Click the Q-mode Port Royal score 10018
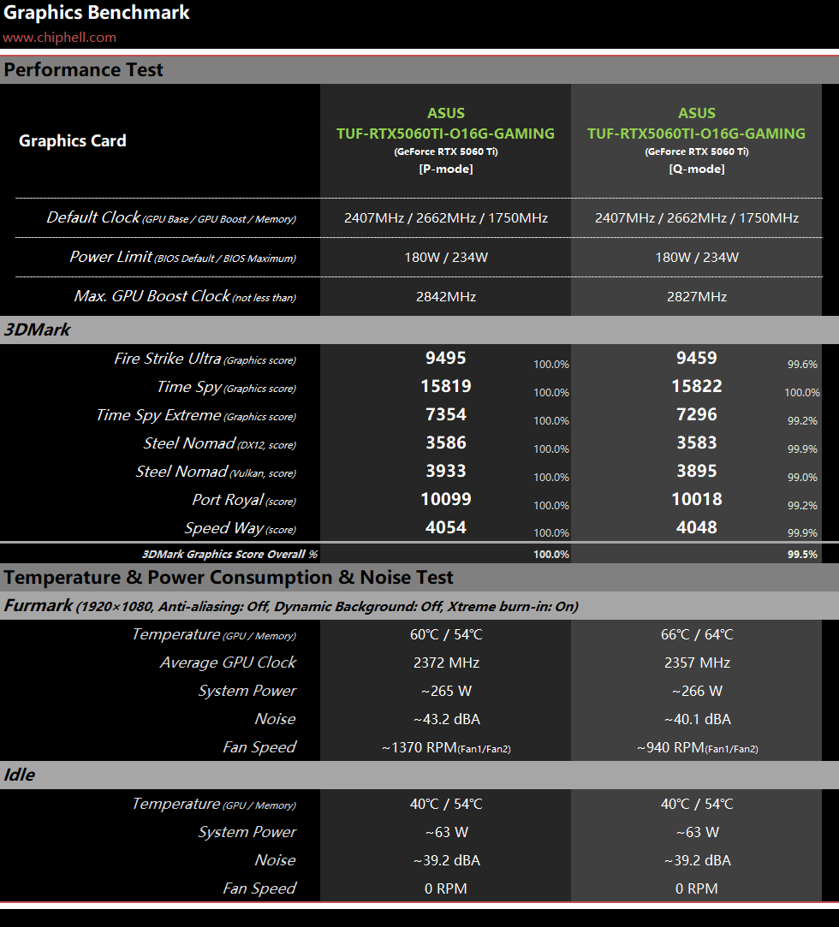This screenshot has width=839, height=927. [696, 499]
